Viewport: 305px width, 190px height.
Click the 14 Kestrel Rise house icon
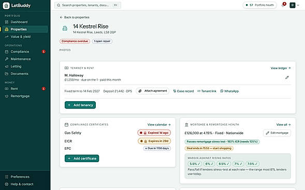click(65, 28)
